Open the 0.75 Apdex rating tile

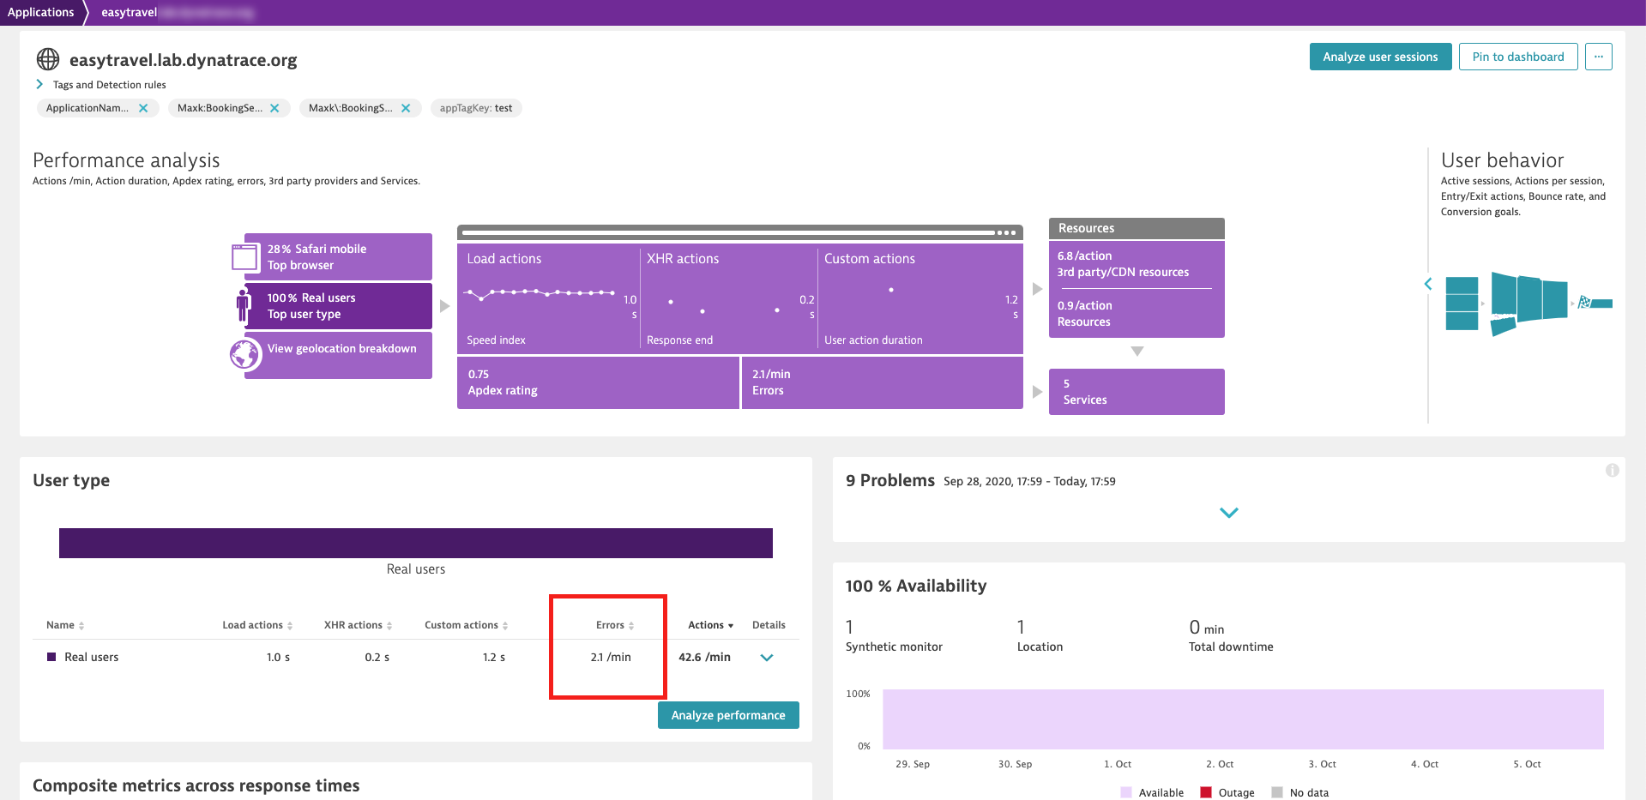pos(598,382)
